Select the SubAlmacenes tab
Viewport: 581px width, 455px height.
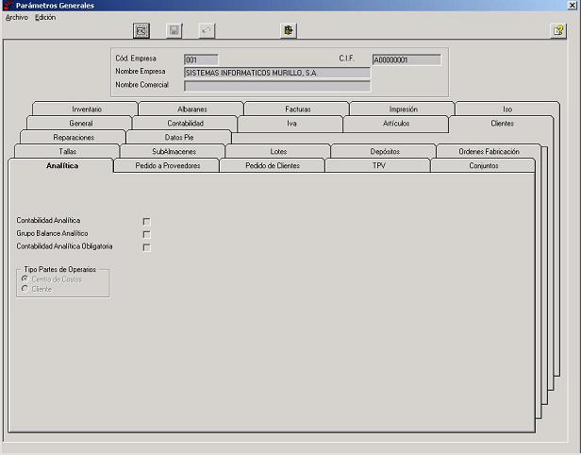click(x=174, y=151)
